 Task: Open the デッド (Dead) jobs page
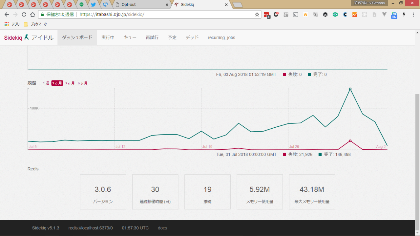point(192,37)
